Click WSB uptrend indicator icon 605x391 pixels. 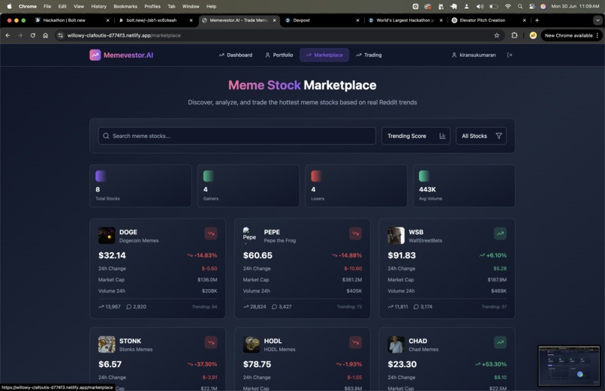500,233
